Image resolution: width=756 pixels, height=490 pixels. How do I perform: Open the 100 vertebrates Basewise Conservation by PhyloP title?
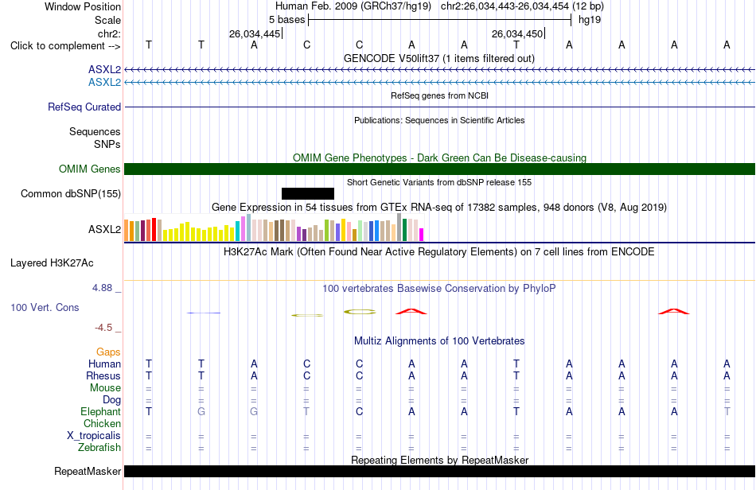439,288
